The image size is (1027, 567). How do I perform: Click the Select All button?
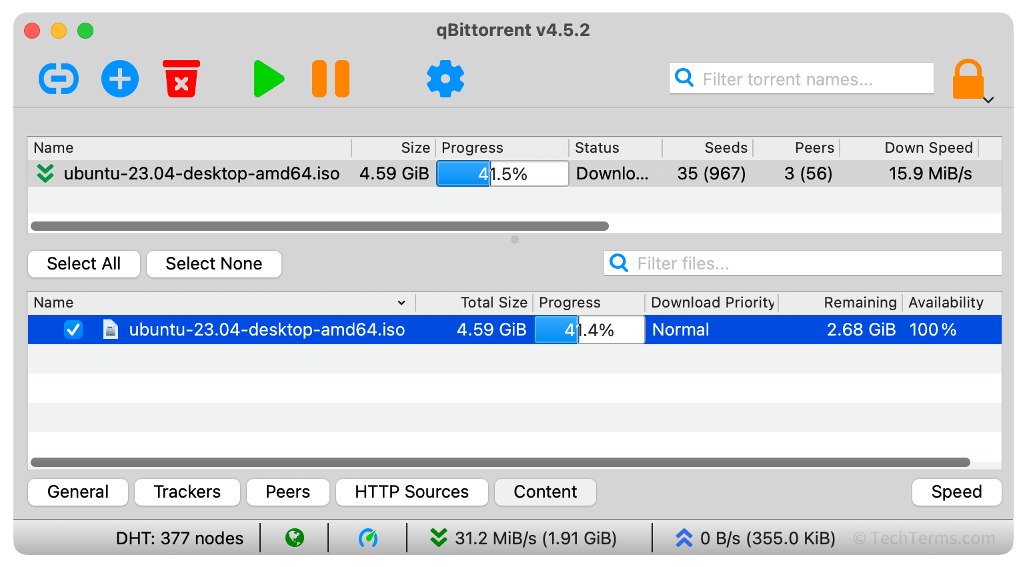pos(84,263)
